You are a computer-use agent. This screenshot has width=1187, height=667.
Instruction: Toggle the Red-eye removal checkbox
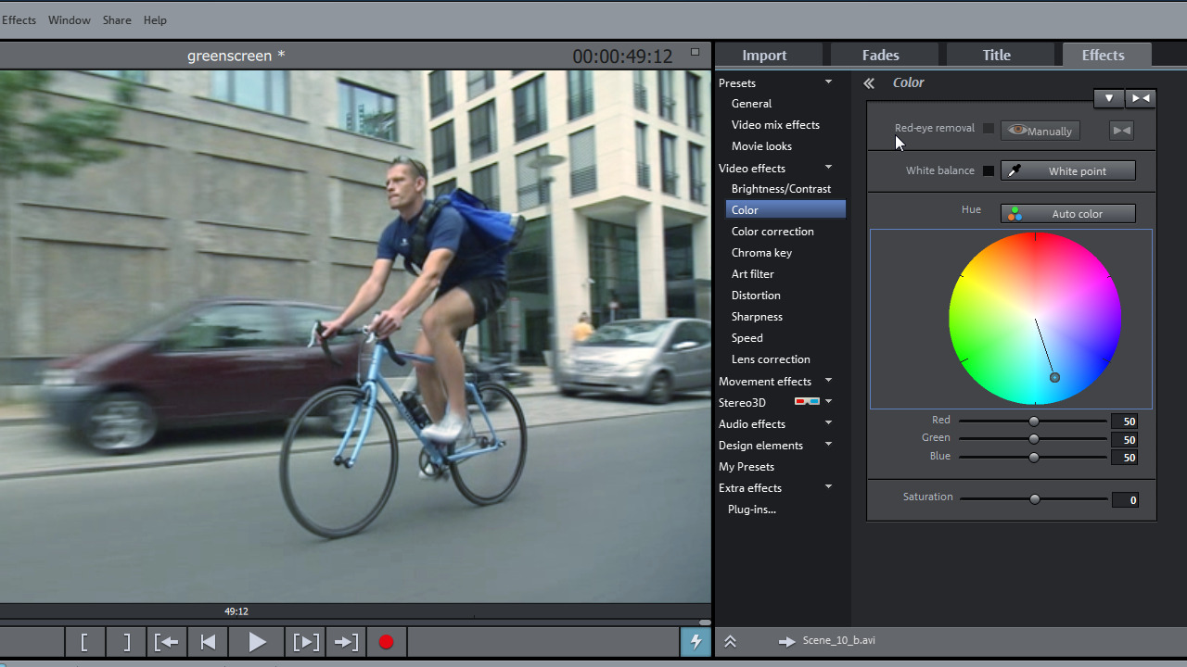(989, 129)
